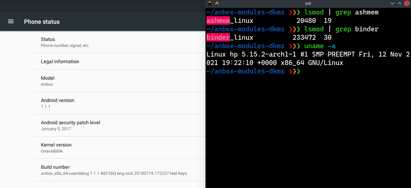
Task: Click the module size value 20480
Action: 306,21
